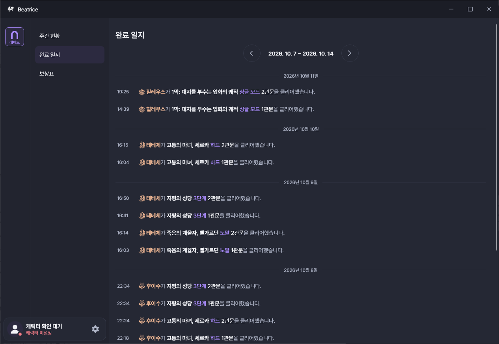The height and width of the screenshot is (344, 499).
Task: Click 하드 in the 16:04 entry
Action: pyautogui.click(x=215, y=162)
